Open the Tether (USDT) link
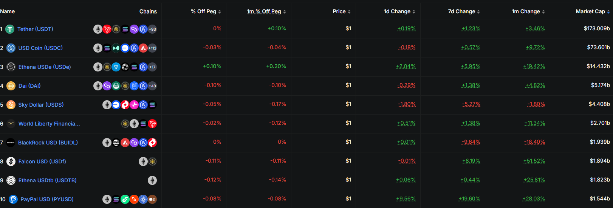Image resolution: width=613 pixels, height=208 pixels. tap(35, 29)
